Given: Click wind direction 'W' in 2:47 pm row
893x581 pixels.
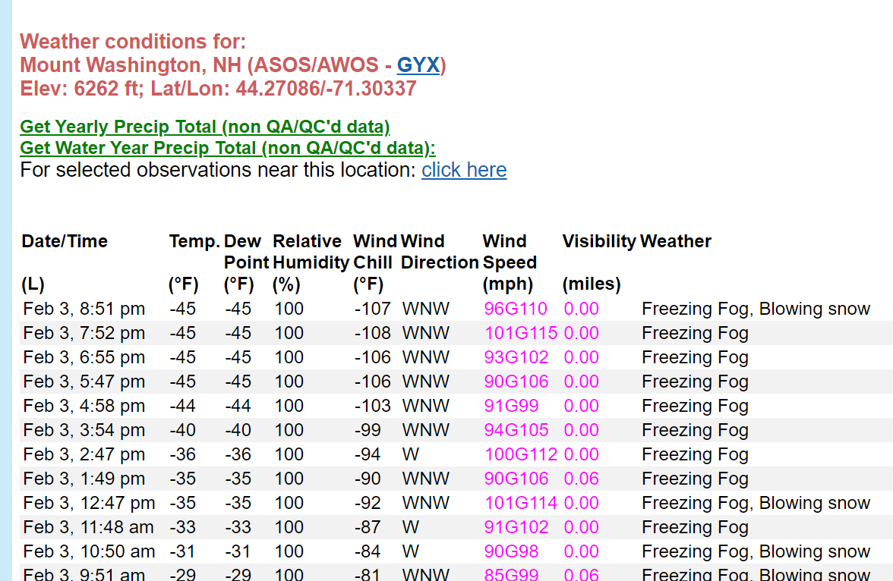Looking at the screenshot, I should (x=411, y=454).
